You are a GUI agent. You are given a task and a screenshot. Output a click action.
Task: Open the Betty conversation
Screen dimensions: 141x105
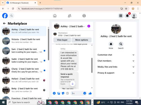[x=24, y=90]
